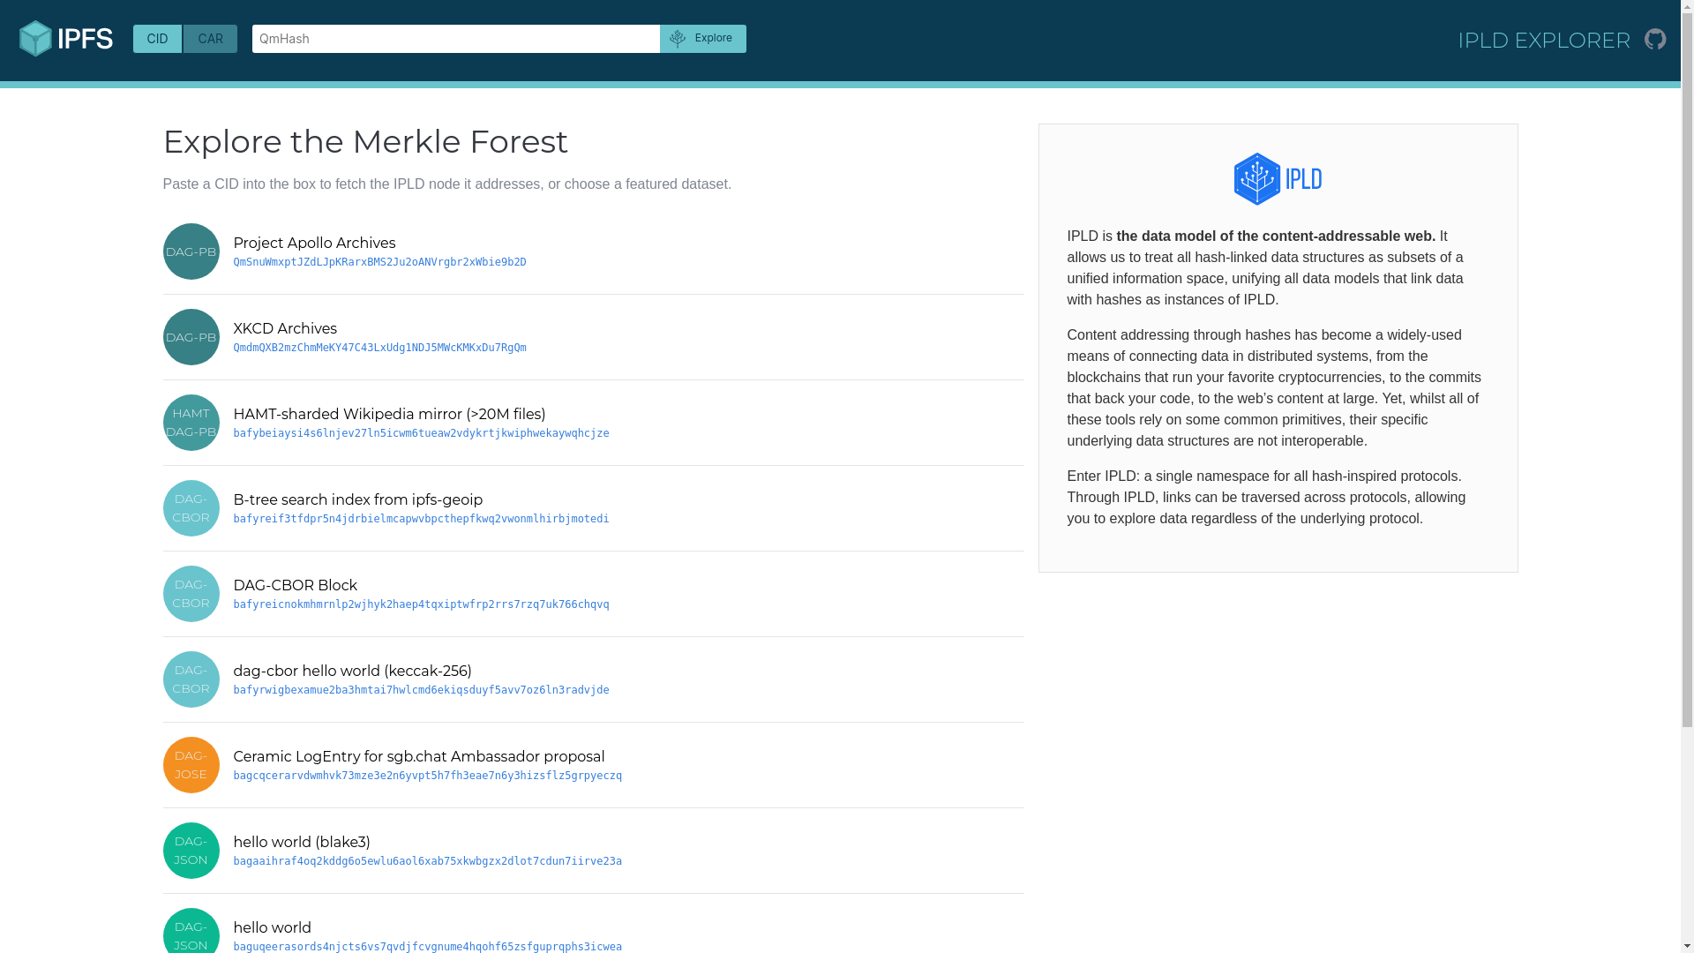Click CID starting with baguqeerasords4njcts
Viewport: 1694px width, 953px height.
click(x=427, y=947)
